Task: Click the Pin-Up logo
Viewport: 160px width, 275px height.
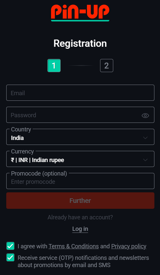Action: click(x=80, y=13)
